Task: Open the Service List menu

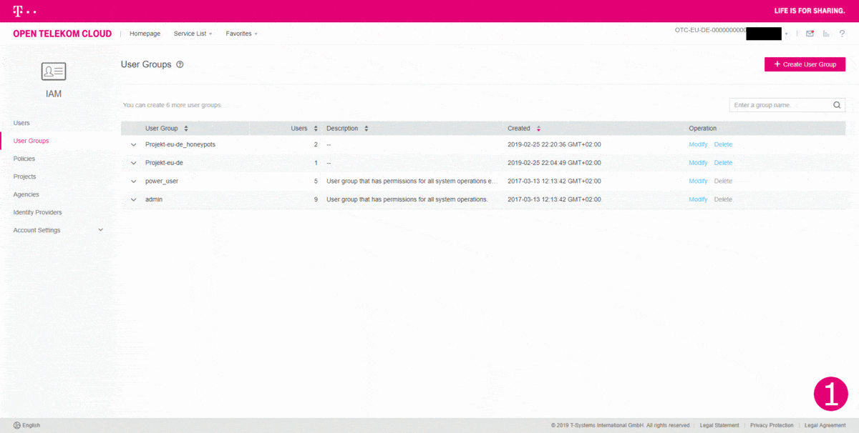Action: (x=191, y=33)
